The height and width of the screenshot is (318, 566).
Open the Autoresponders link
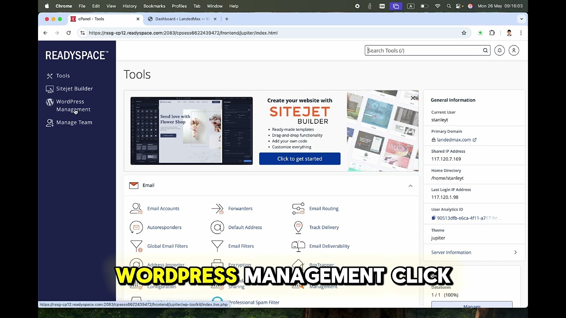(164, 227)
